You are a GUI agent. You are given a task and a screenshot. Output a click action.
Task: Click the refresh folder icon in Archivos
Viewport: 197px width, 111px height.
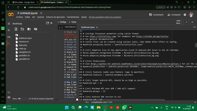pyautogui.click(x=22, y=29)
